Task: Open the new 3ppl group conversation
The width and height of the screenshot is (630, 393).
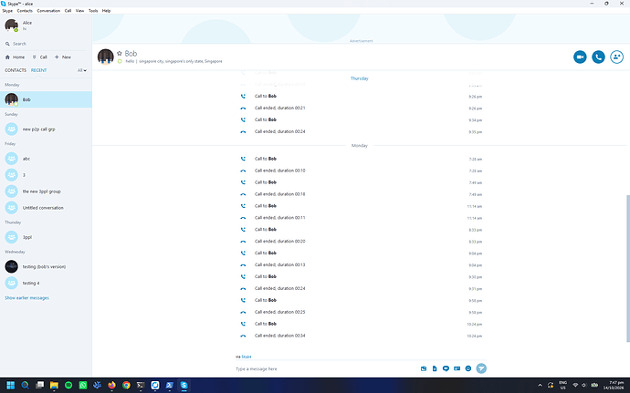Action: click(x=46, y=191)
